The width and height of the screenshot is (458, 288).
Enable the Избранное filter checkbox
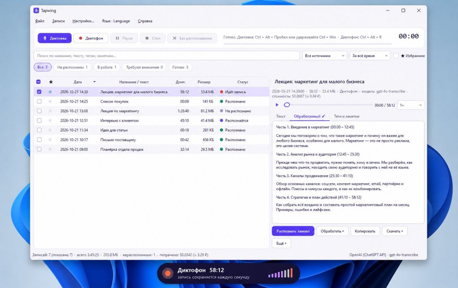pos(396,56)
